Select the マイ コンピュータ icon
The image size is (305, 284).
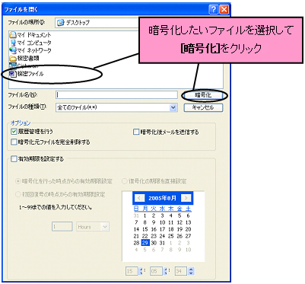[13, 43]
